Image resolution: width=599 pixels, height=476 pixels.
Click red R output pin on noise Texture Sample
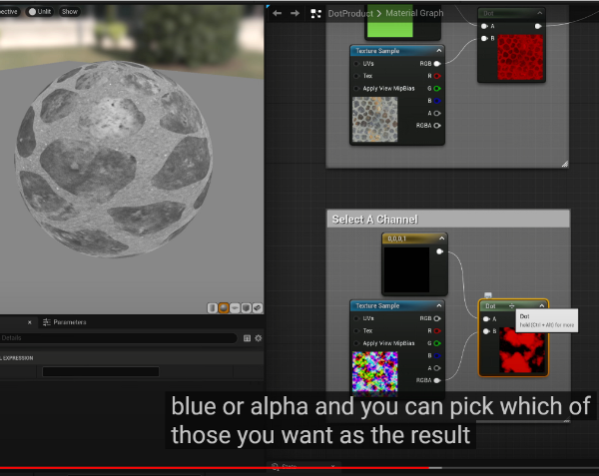(x=437, y=331)
